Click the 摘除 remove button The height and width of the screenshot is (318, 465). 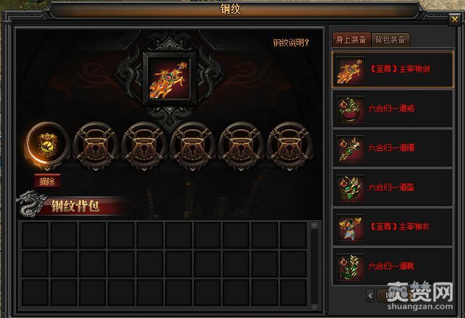47,181
